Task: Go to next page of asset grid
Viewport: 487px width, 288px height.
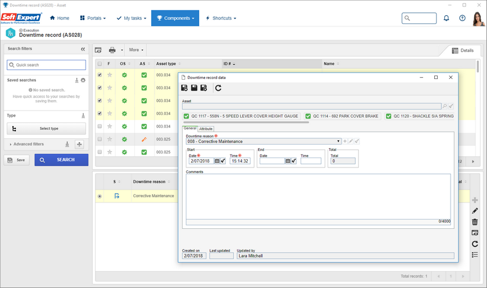Action: click(473, 162)
